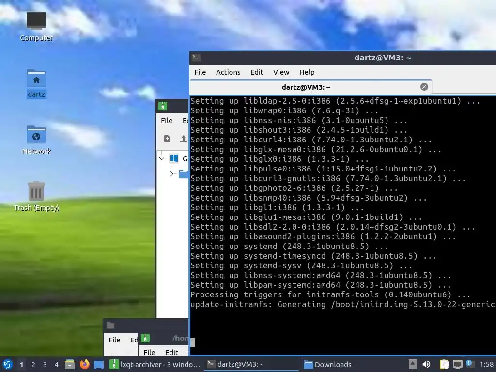Select the dartz@VM3: ~ terminal tab

(306, 87)
